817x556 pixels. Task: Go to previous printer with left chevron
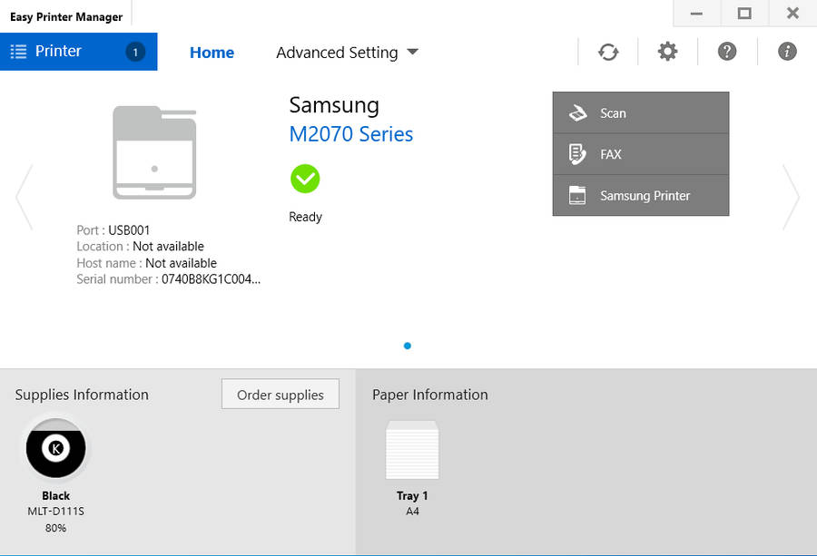[x=25, y=197]
